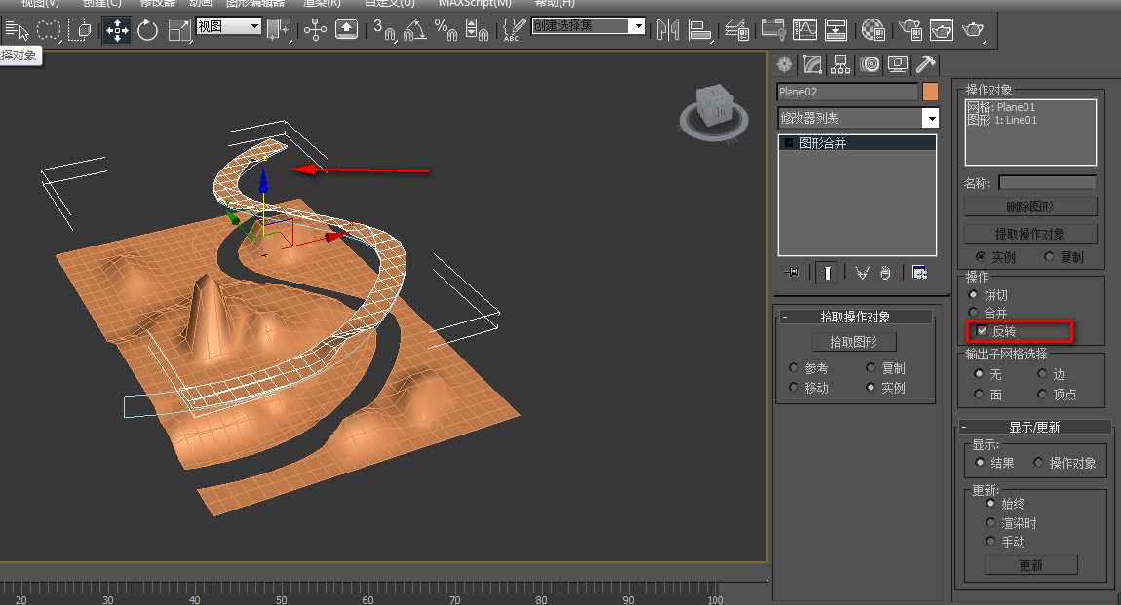Open the Layer Manager
1121x605 pixels.
[x=737, y=30]
